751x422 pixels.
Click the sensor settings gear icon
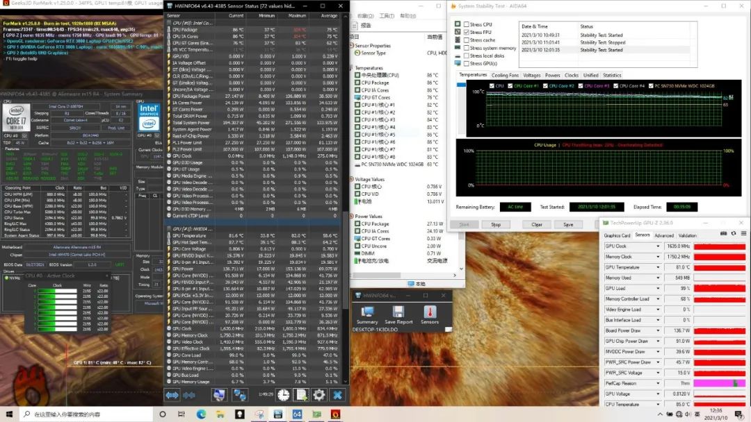(x=319, y=395)
